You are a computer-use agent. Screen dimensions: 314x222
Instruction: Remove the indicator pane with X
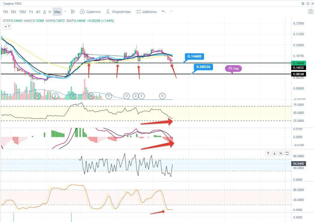[281, 153]
